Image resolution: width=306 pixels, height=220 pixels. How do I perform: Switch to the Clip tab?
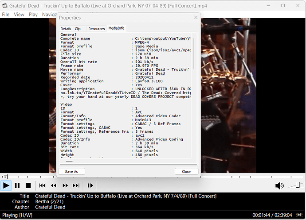78,29
